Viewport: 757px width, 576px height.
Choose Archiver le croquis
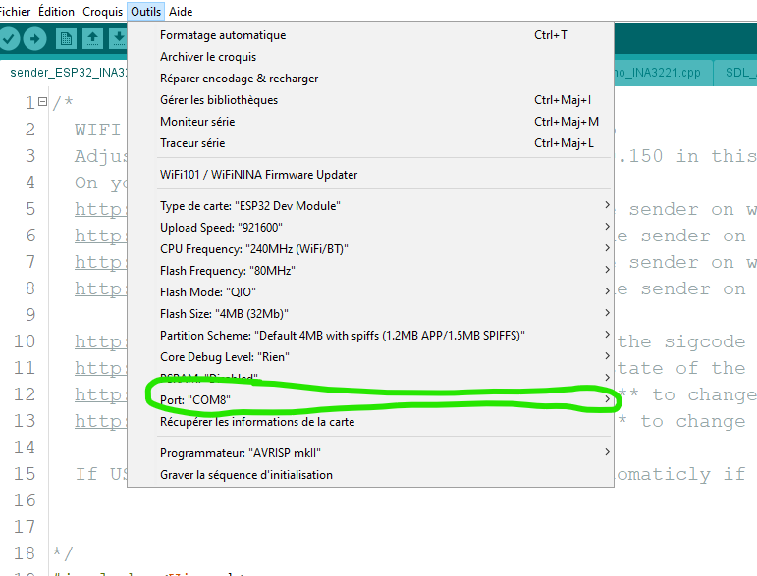370,57
